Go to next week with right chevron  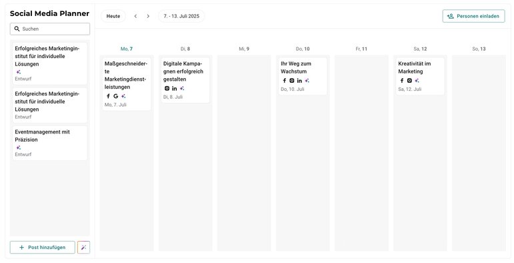[148, 16]
